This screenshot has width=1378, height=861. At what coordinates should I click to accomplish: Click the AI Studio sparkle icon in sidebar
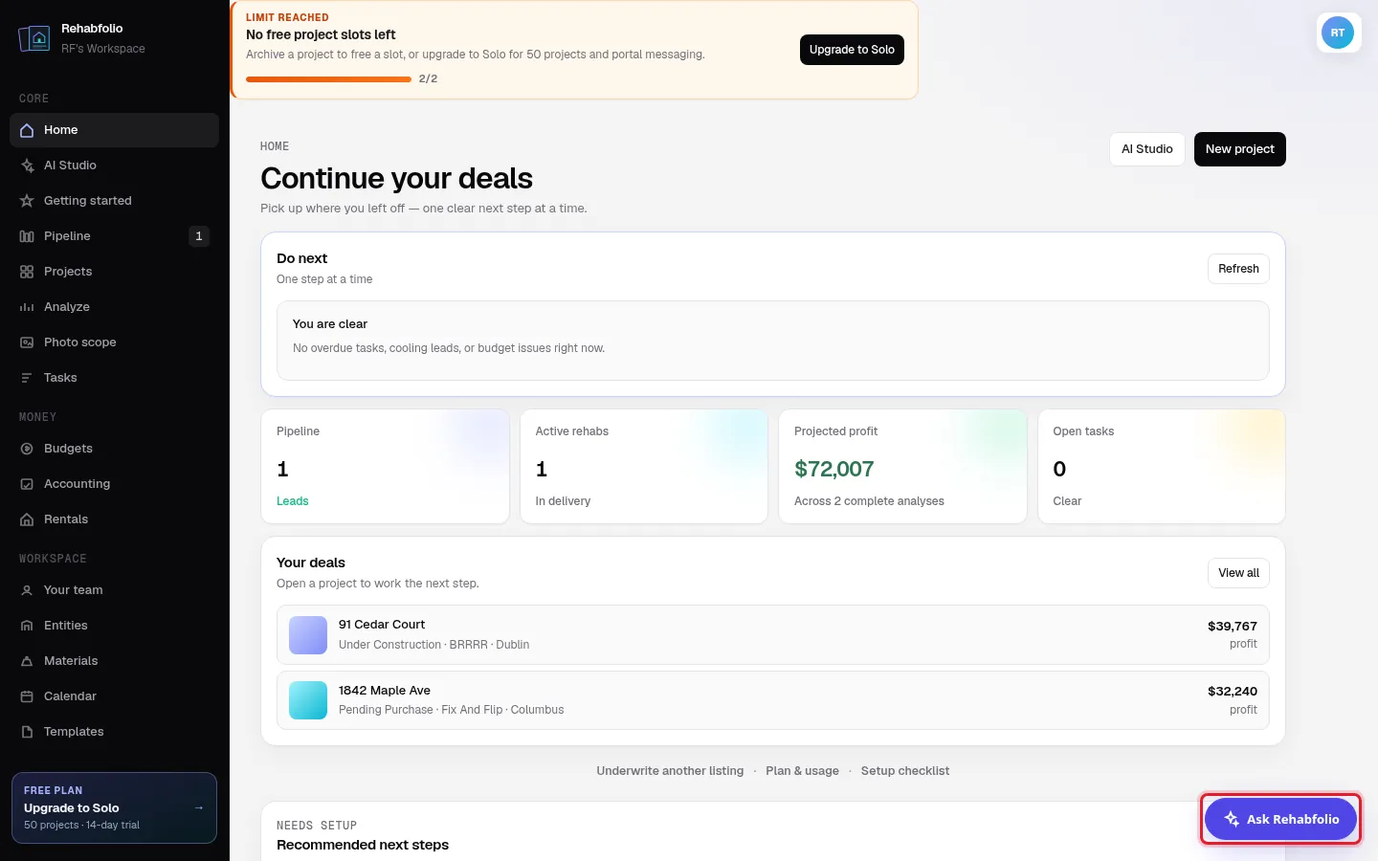click(27, 166)
